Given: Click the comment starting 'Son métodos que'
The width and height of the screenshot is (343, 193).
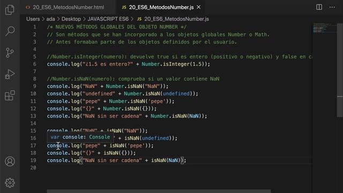Looking at the screenshot, I should [158, 34].
